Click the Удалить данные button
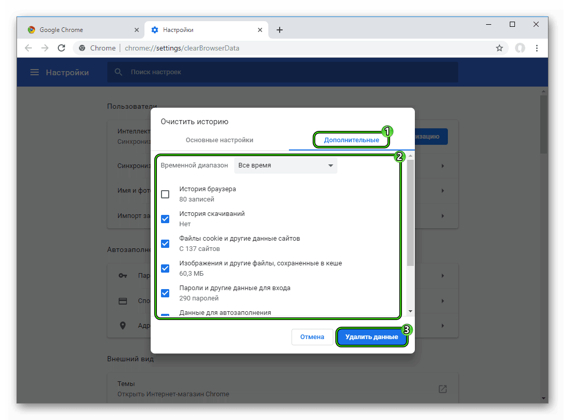The width and height of the screenshot is (565, 420). point(372,337)
